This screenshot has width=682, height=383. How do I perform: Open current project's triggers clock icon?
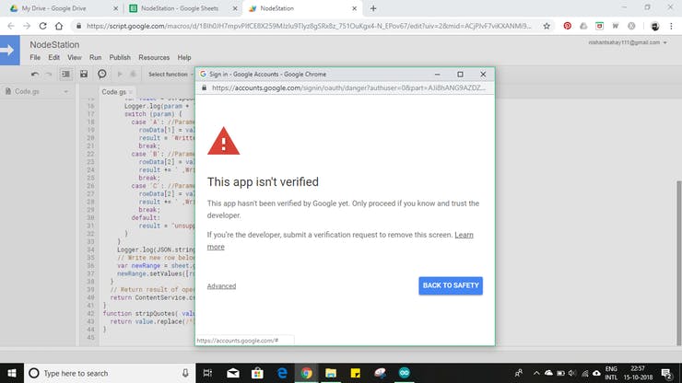[x=101, y=74]
